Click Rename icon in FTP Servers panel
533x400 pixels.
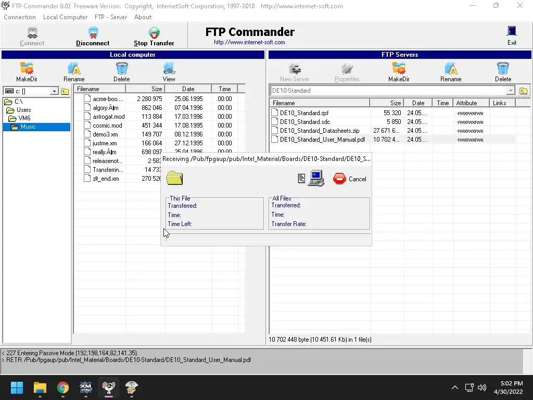tap(451, 68)
